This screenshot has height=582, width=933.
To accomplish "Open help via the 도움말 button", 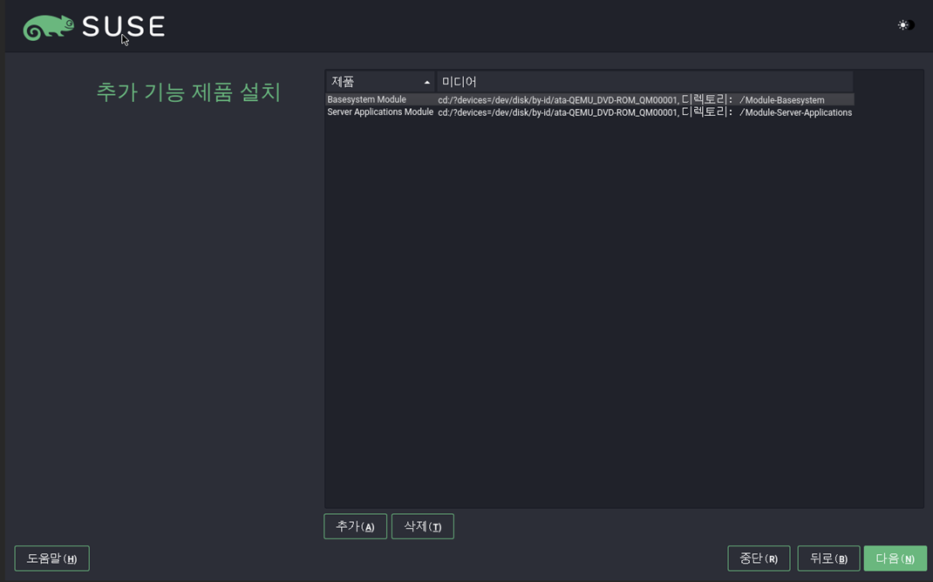I will 51,558.
